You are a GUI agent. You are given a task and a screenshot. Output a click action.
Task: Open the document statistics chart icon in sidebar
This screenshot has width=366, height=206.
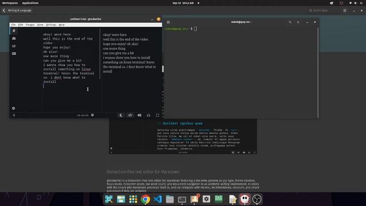pyautogui.click(x=14, y=46)
